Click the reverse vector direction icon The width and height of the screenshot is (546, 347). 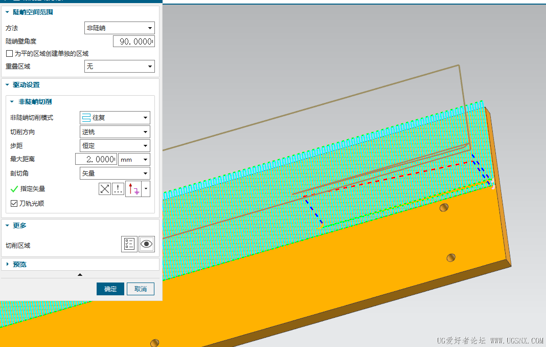[105, 189]
